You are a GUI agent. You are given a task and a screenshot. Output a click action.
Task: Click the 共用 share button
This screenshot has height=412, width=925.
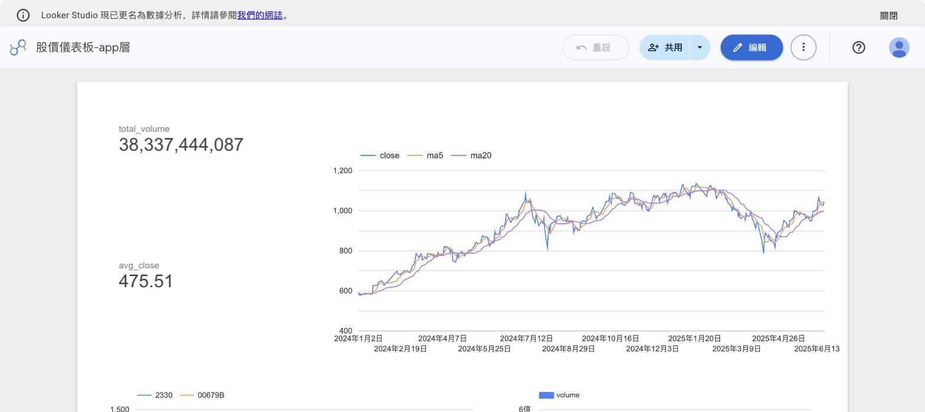(x=665, y=48)
